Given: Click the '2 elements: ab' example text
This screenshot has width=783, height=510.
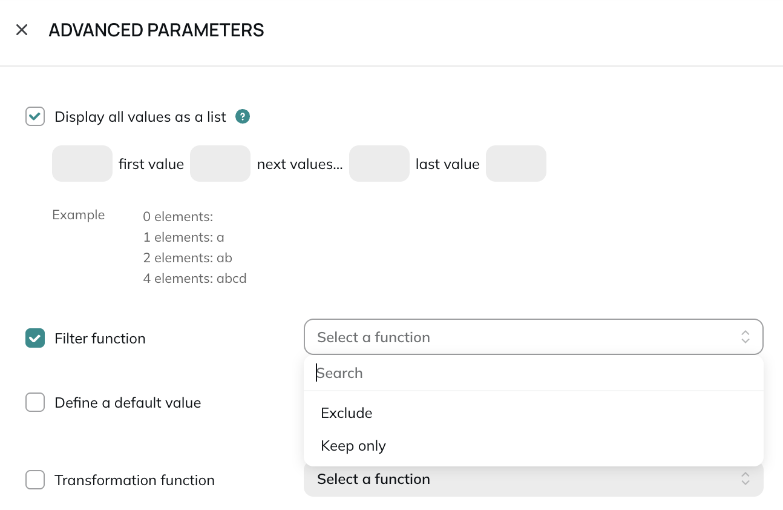Looking at the screenshot, I should pyautogui.click(x=188, y=258).
